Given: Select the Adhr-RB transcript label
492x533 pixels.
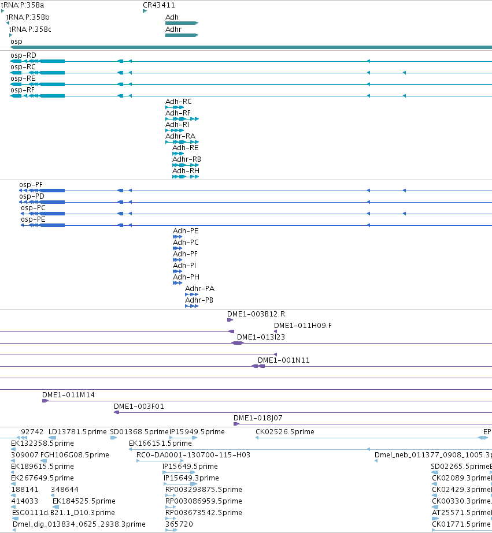Looking at the screenshot, I should 187,159.
